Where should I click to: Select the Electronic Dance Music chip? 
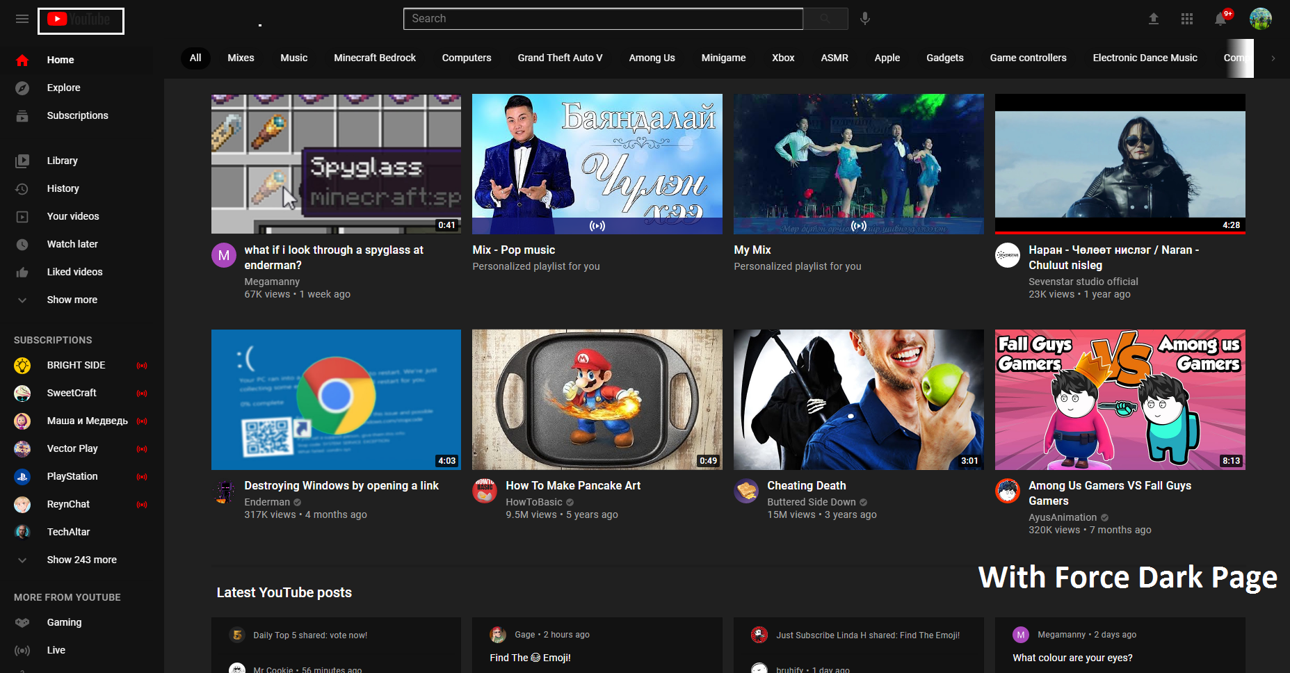coord(1145,58)
